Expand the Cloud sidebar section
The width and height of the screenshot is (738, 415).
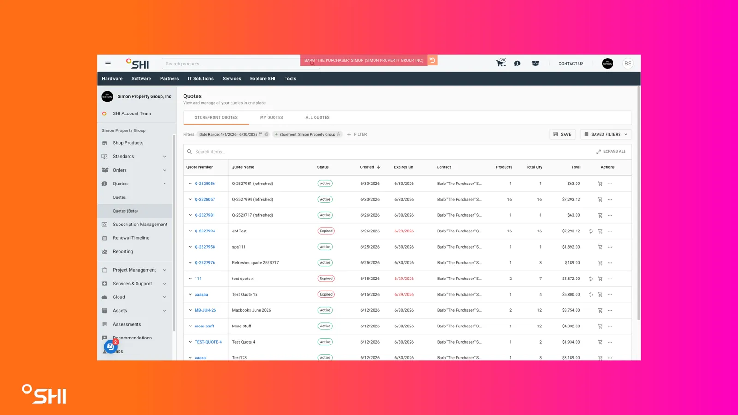tap(165, 297)
